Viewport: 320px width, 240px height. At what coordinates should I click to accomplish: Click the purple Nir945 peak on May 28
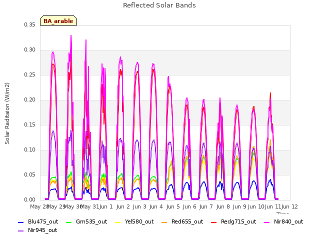click(x=53, y=131)
